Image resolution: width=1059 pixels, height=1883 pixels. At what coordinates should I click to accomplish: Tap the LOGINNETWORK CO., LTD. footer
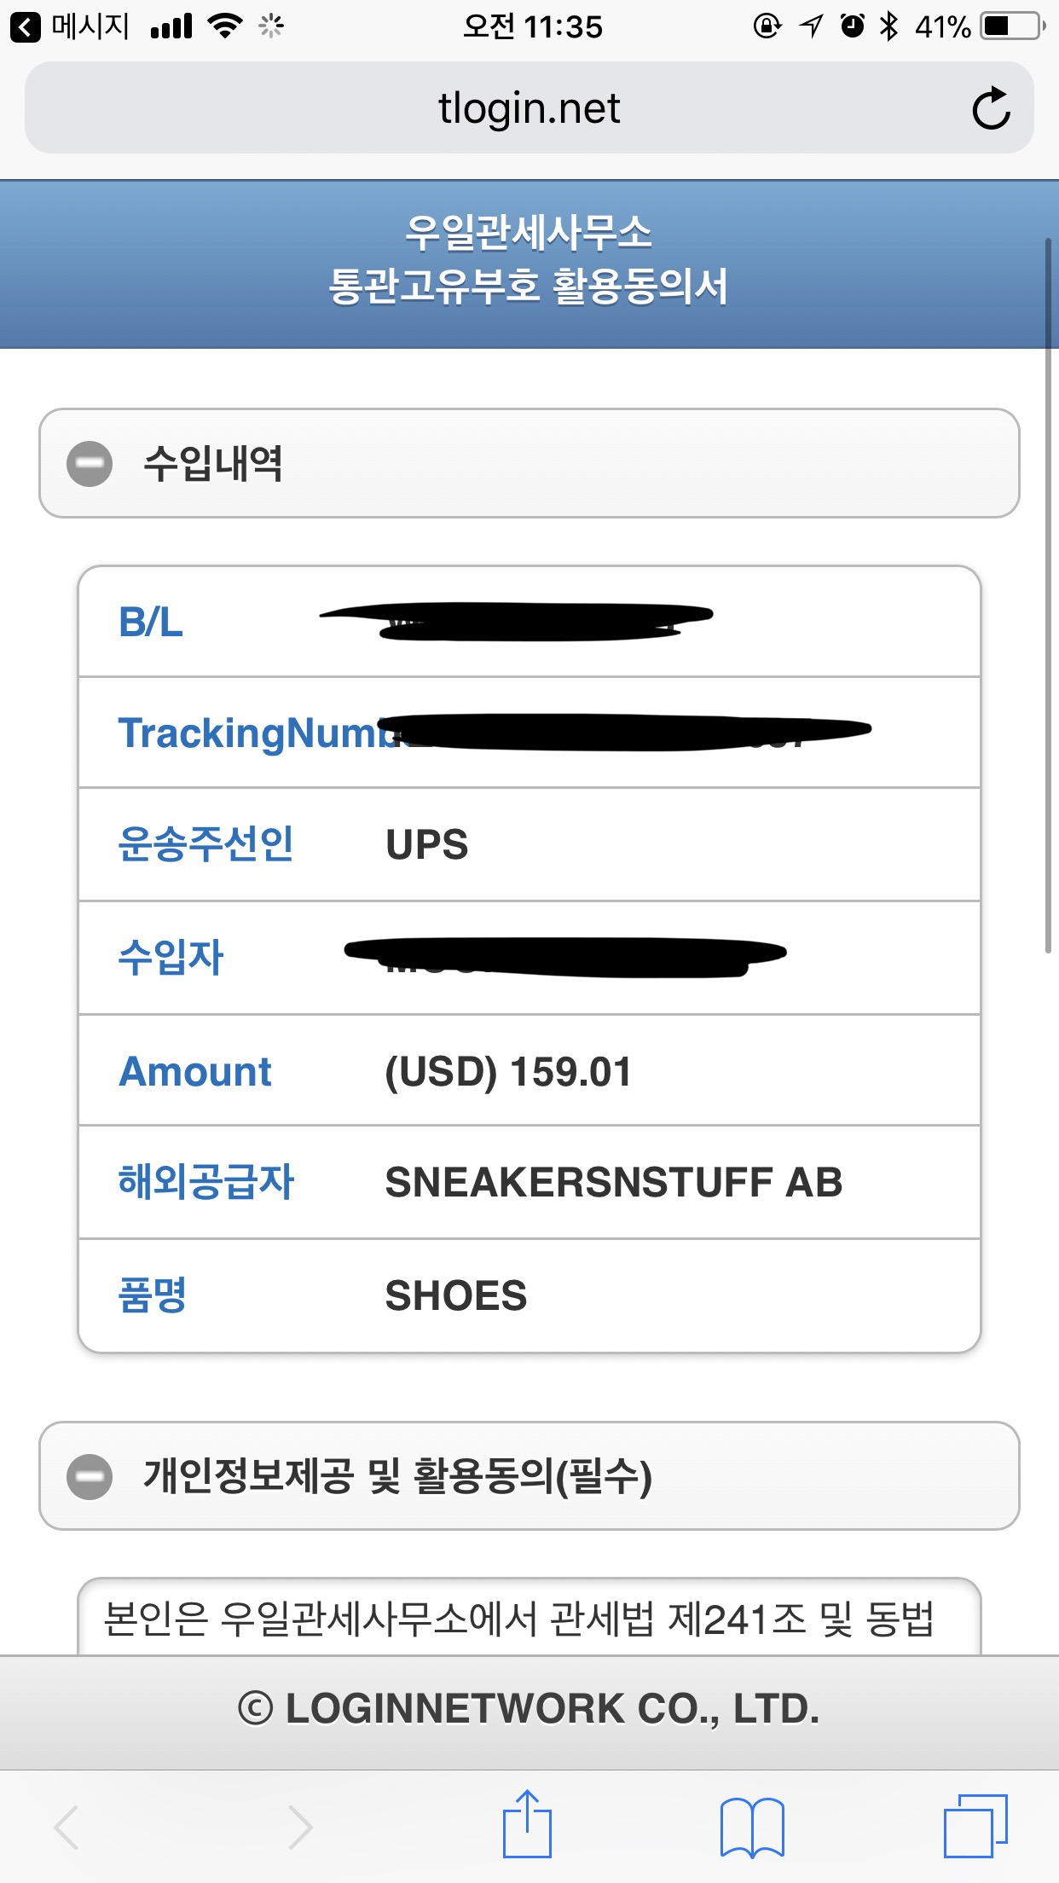tap(529, 1709)
